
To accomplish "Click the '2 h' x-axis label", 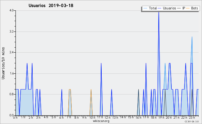I will (31, 117).
